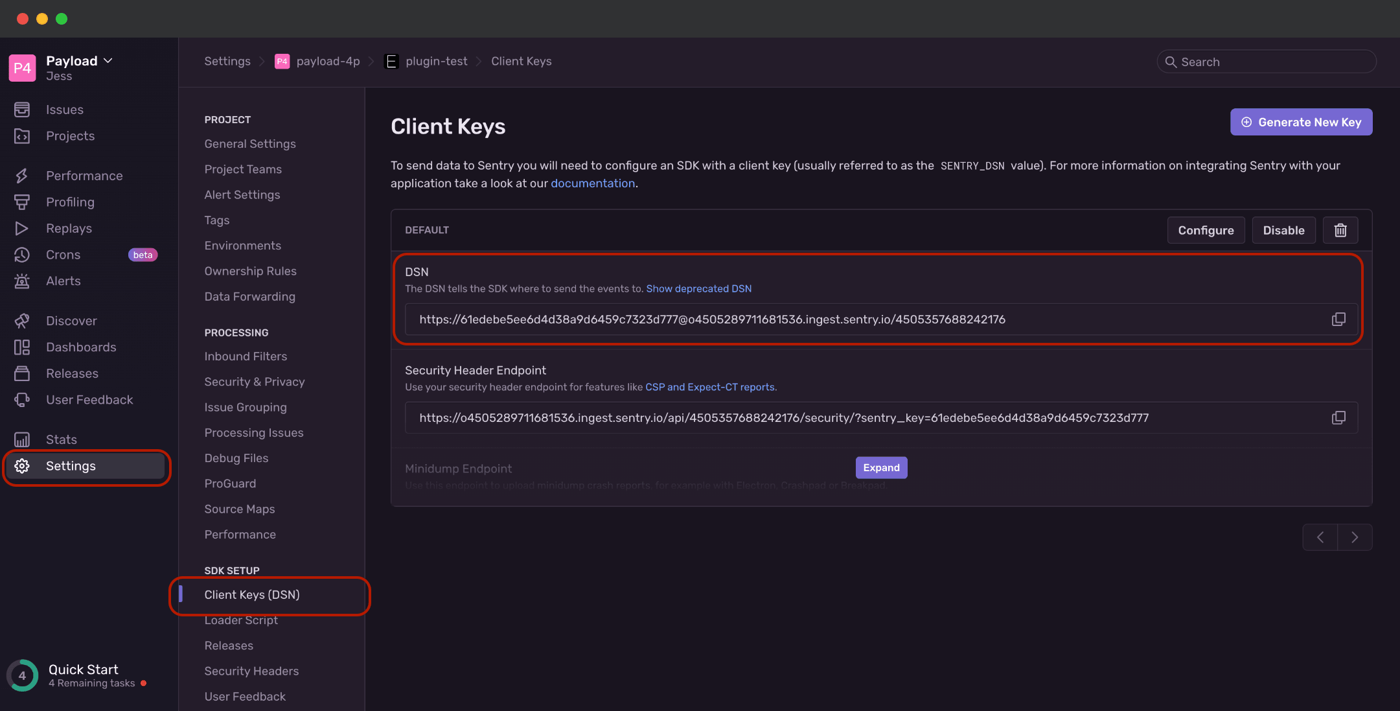Click the Configure button

[x=1206, y=230]
